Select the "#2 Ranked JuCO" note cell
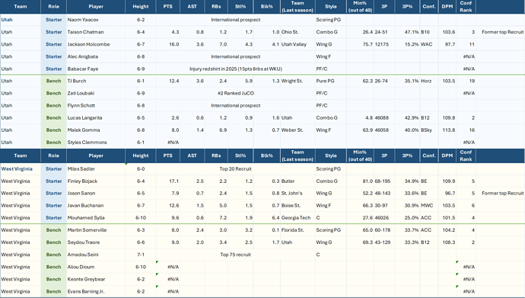The image size is (525, 298). point(235,93)
